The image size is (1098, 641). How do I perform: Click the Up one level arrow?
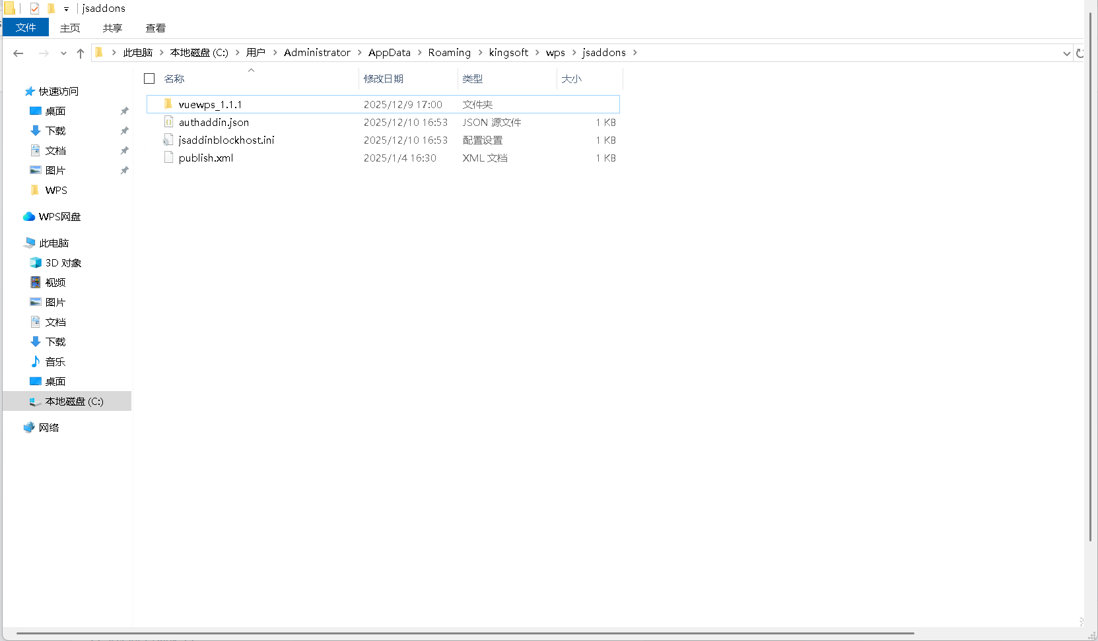[x=81, y=53]
